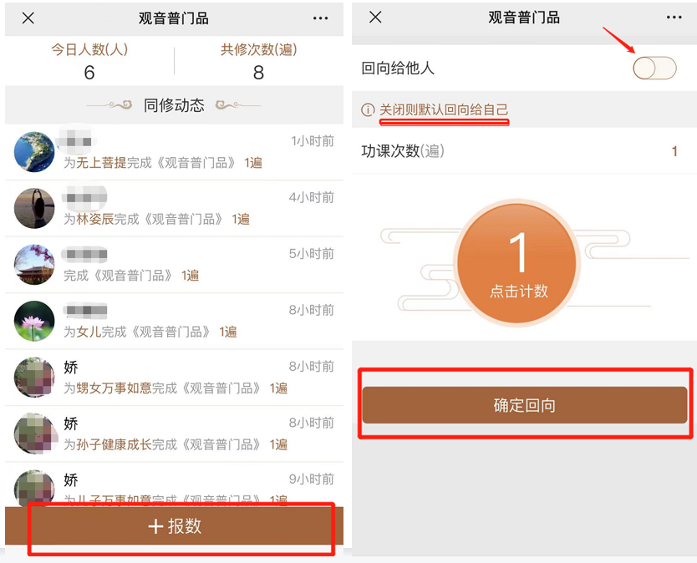Tap the 今日人数(人) statistic
Screen dimensions: 697x563
(x=89, y=61)
